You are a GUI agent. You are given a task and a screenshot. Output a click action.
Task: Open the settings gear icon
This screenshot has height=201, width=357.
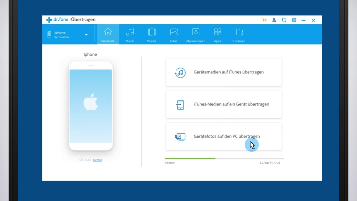[x=294, y=20]
